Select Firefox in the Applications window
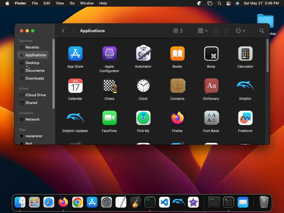The image size is (284, 213). tap(177, 118)
